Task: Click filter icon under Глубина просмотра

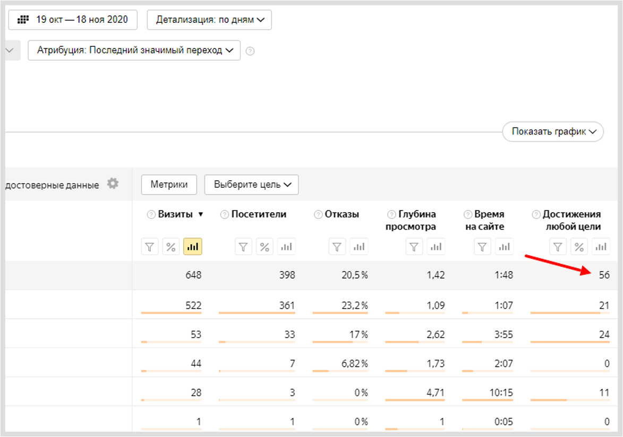Action: (414, 247)
